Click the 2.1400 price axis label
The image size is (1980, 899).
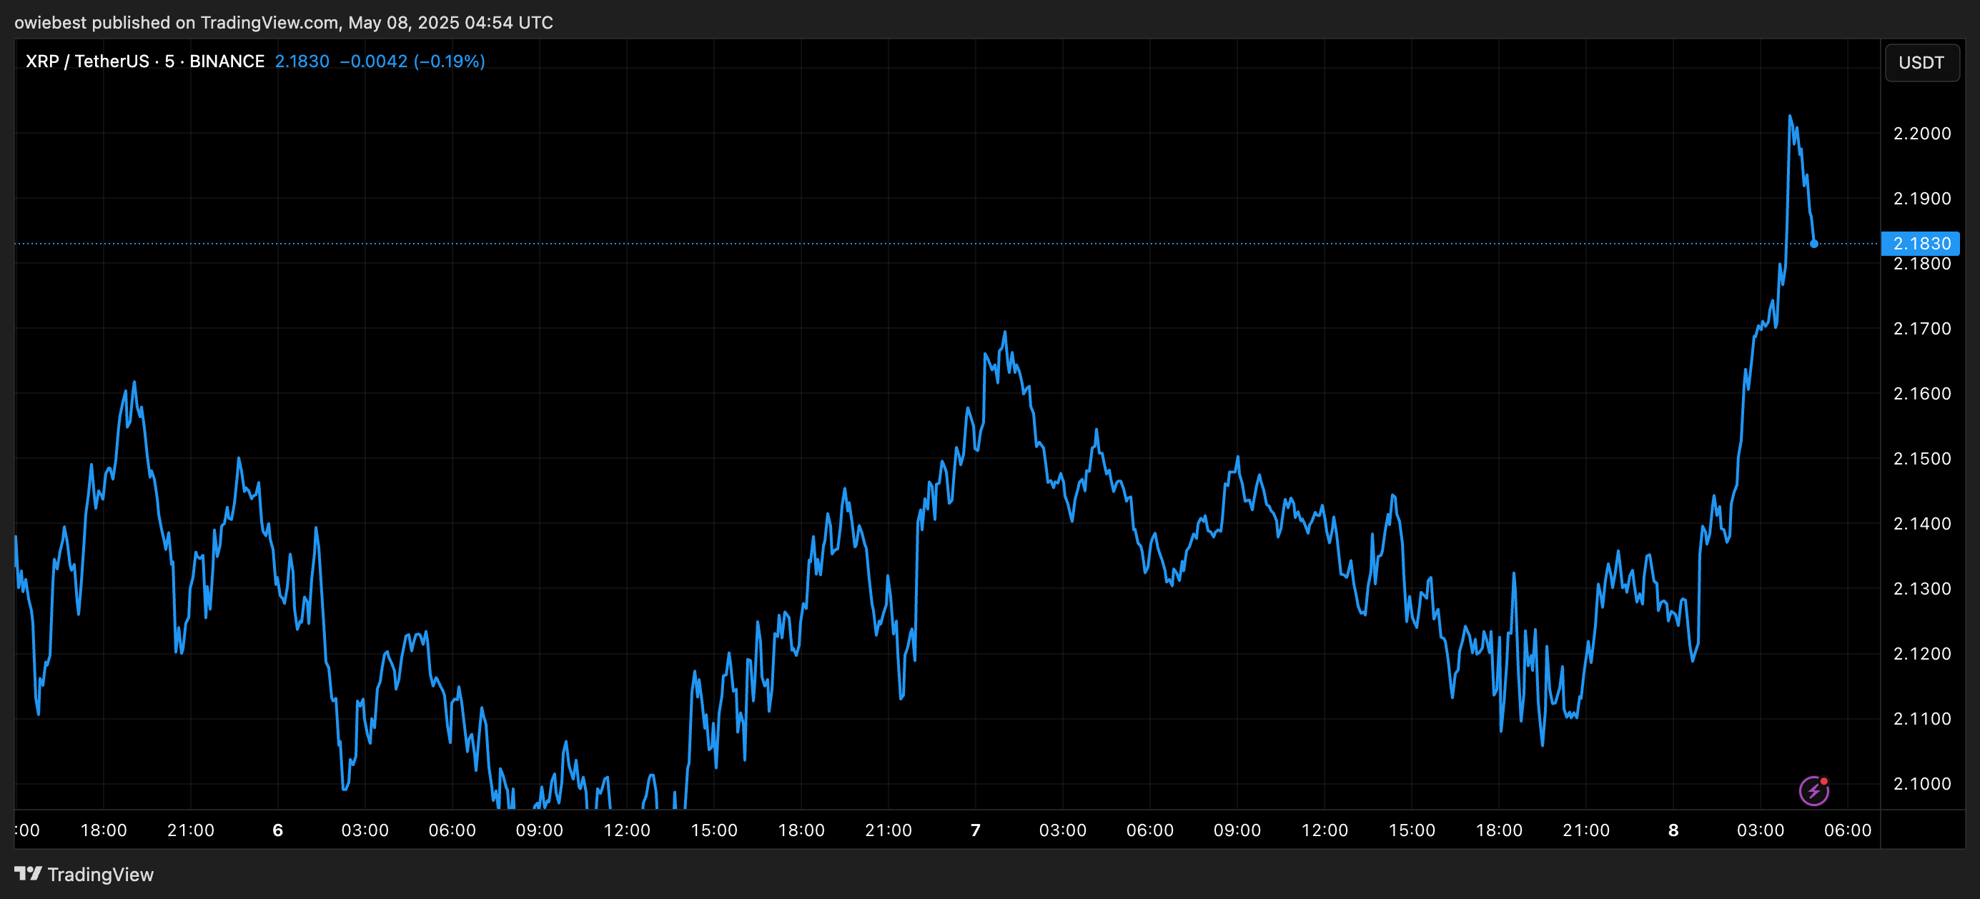pos(1921,524)
